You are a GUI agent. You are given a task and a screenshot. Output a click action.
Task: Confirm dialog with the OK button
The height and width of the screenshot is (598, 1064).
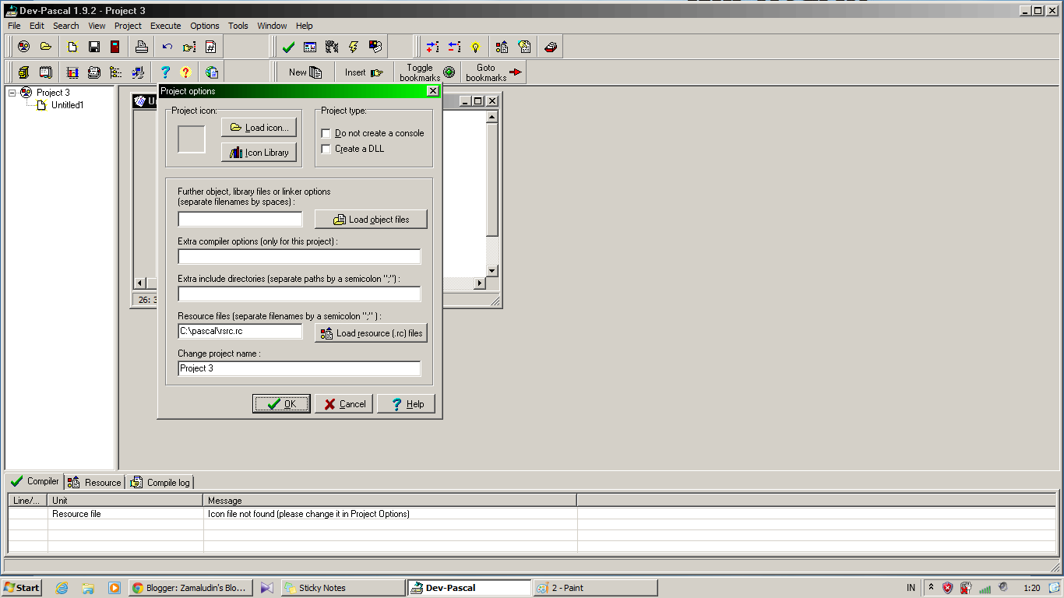281,404
